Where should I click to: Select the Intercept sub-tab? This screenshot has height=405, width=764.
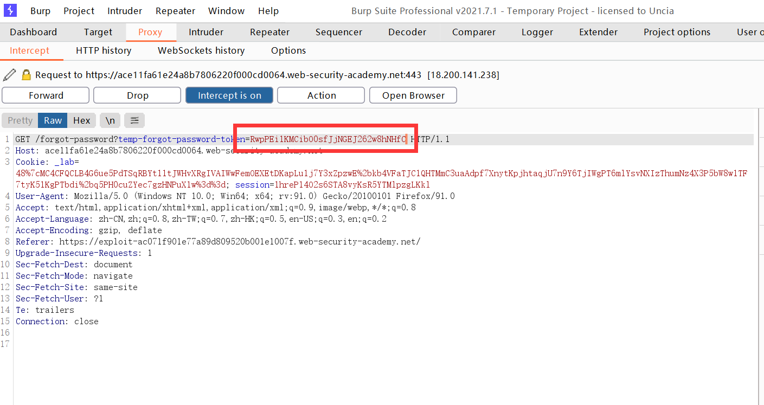point(29,50)
